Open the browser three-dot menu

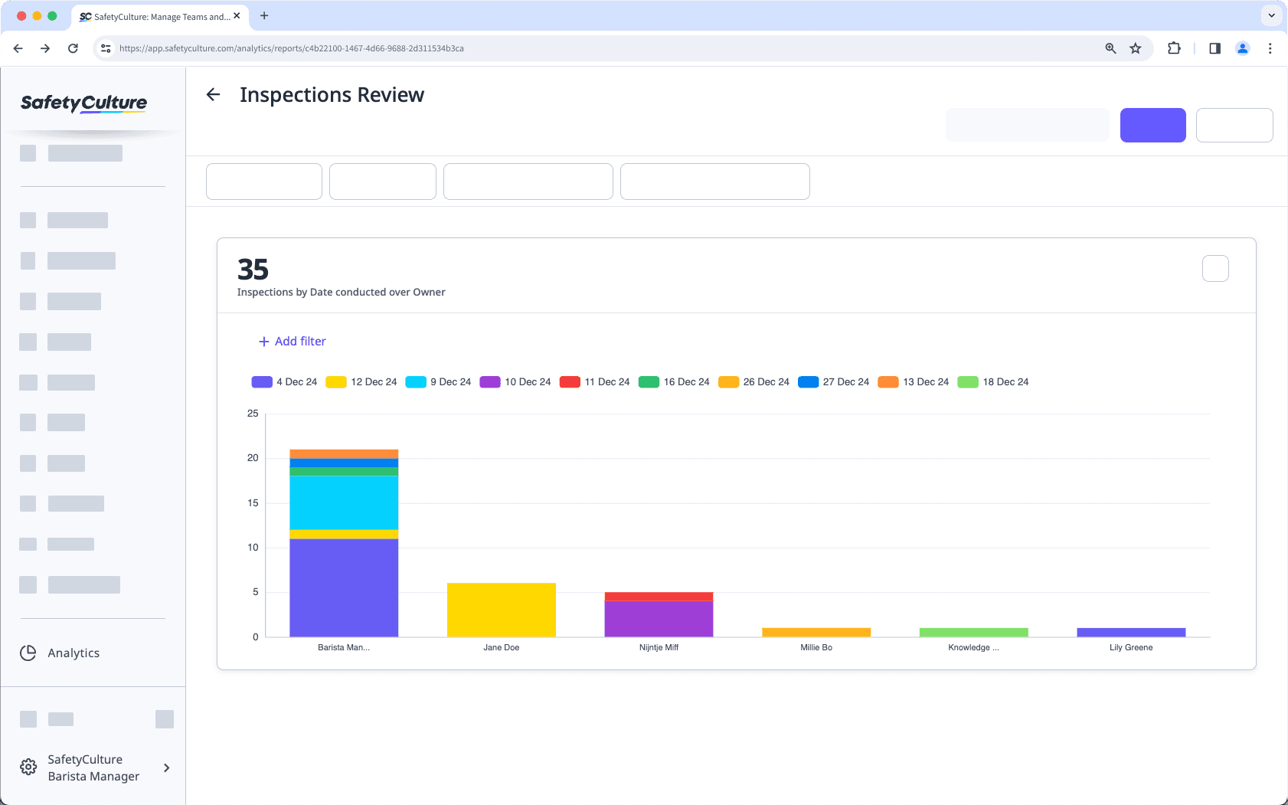click(x=1270, y=47)
